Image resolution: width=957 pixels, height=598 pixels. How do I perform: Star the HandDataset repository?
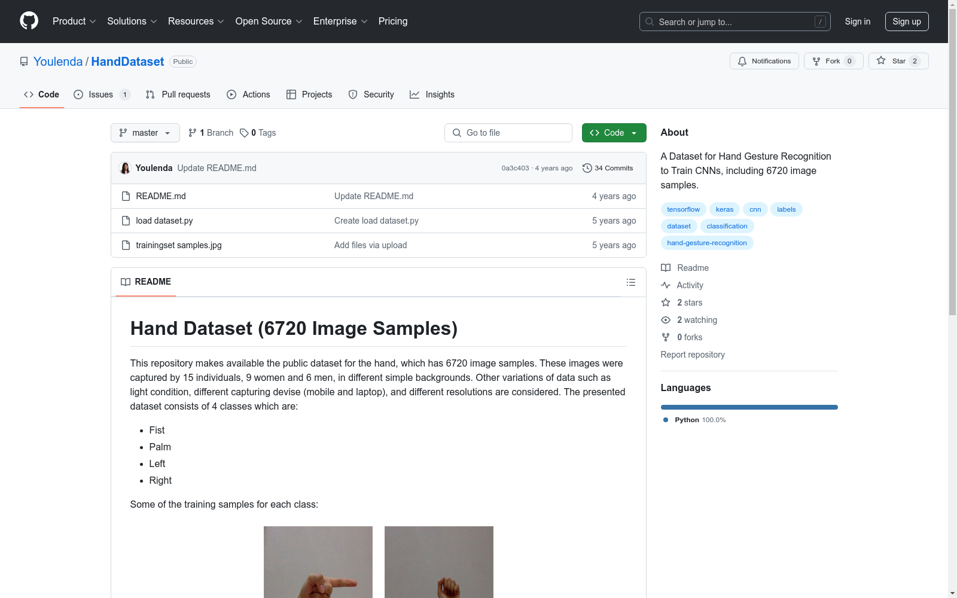click(898, 61)
